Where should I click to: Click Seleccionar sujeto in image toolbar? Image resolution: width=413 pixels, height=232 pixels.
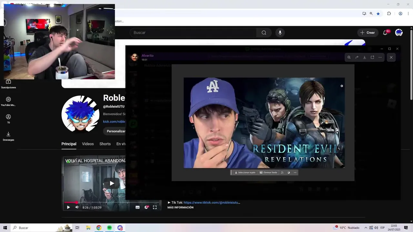pyautogui.click(x=245, y=172)
